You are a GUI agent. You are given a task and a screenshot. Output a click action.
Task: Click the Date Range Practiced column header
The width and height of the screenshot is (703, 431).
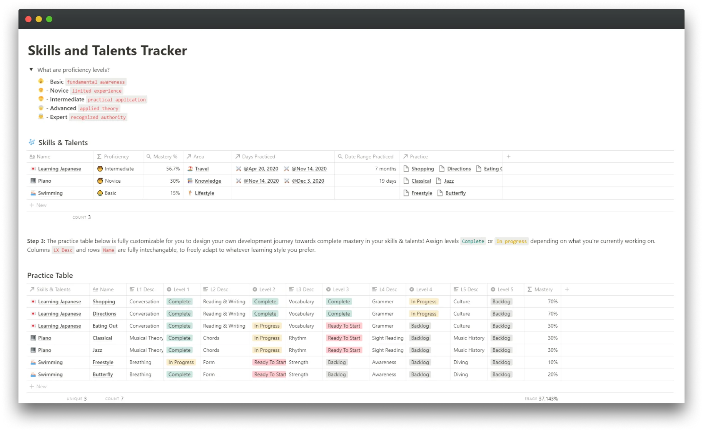367,156
